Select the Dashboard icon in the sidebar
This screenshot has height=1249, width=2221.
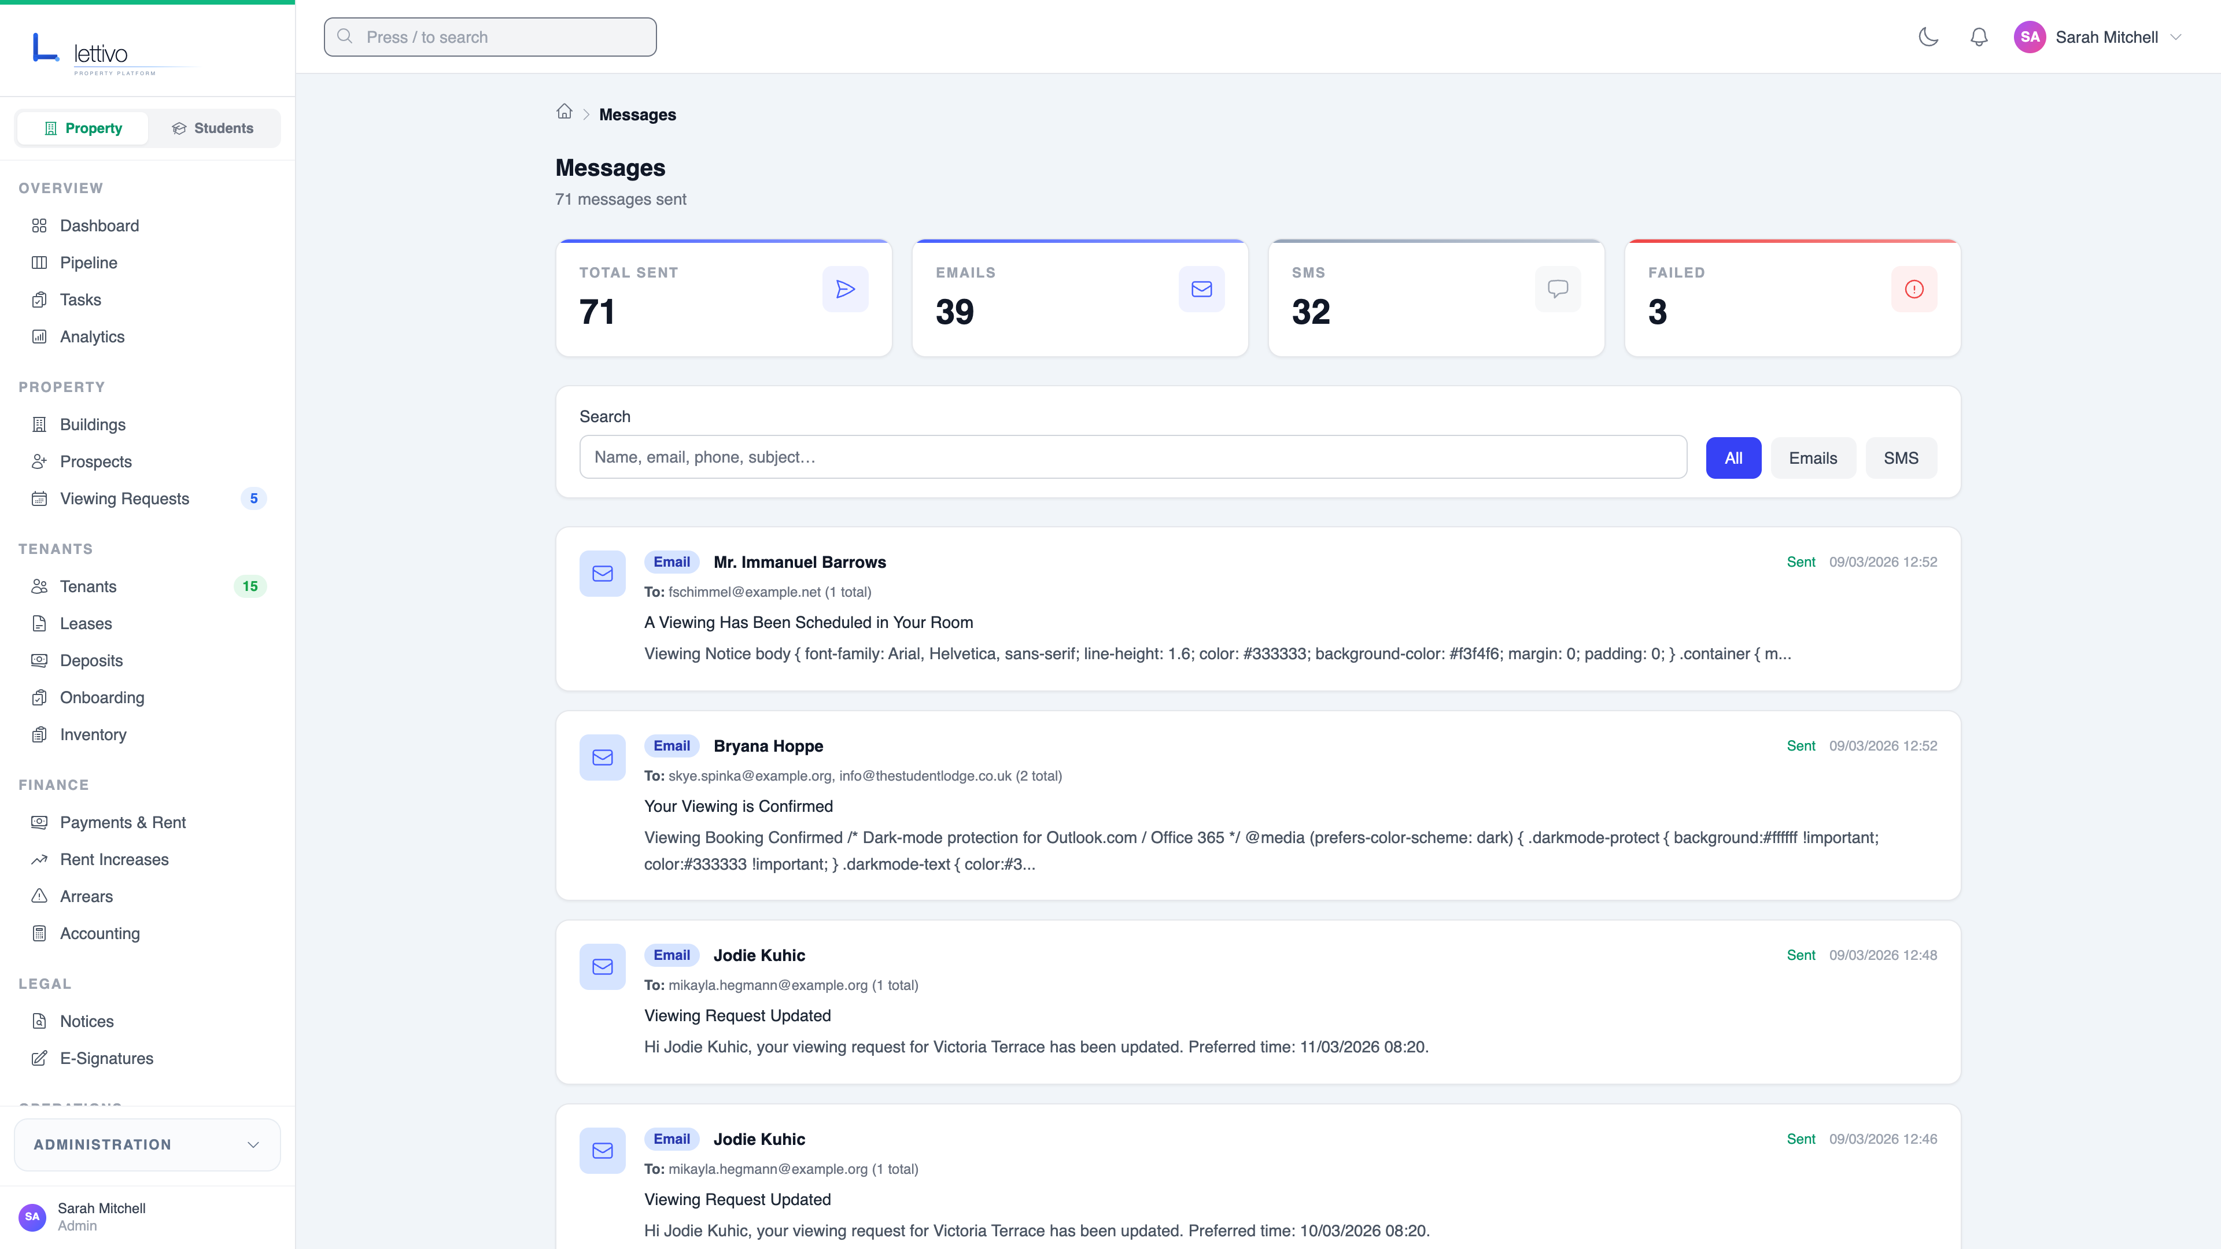[x=40, y=225]
